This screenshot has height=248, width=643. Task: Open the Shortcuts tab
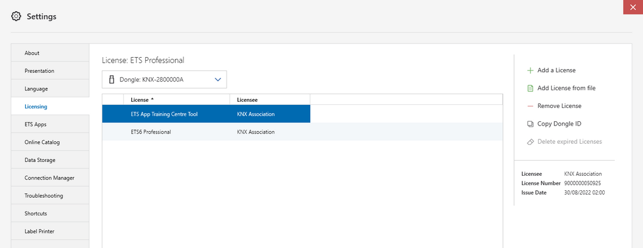50,213
